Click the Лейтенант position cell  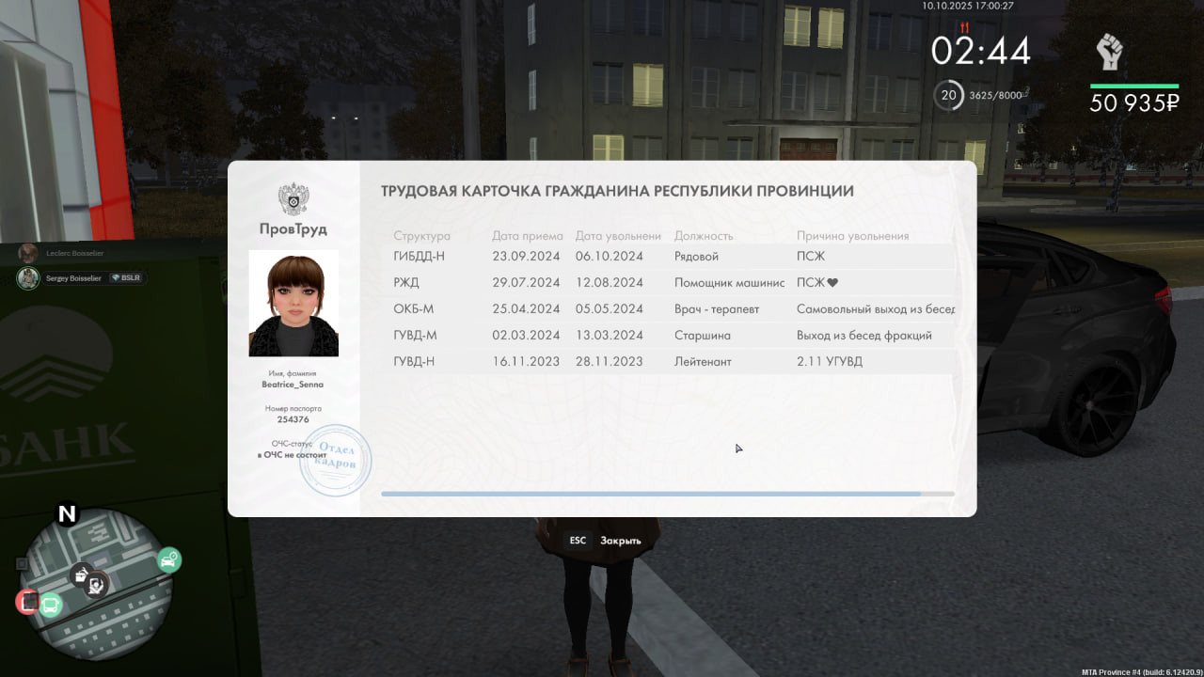point(703,361)
